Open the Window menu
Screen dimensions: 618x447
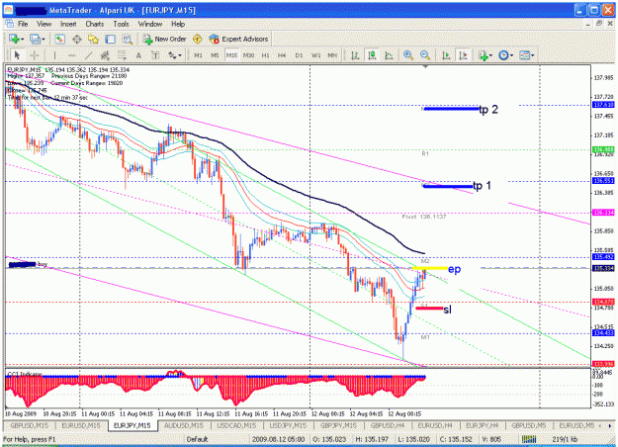pos(149,24)
